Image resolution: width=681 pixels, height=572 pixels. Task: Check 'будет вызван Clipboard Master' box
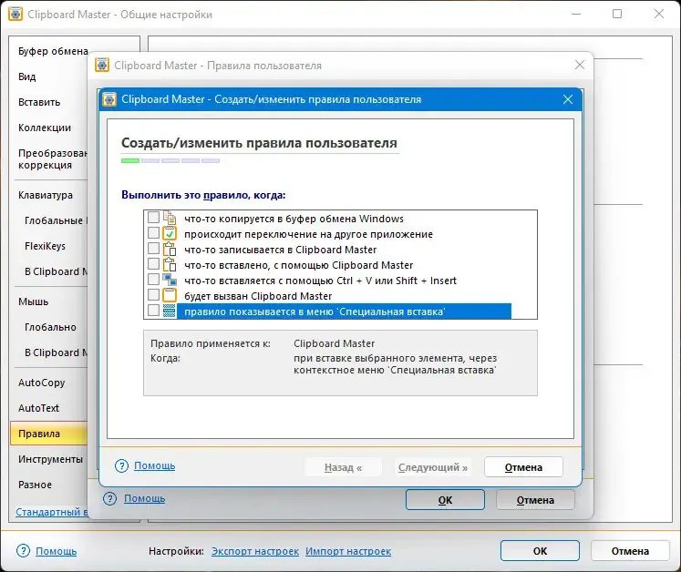153,295
